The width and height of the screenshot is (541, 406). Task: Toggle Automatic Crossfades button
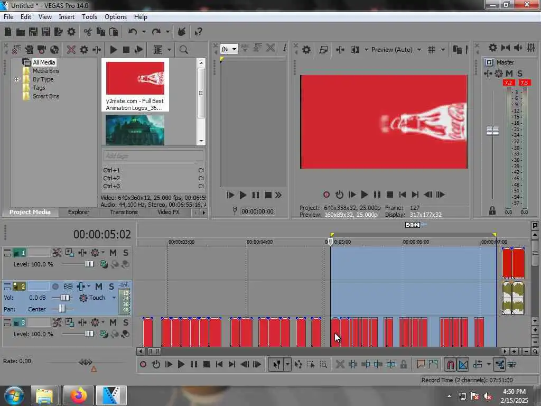[463, 364]
